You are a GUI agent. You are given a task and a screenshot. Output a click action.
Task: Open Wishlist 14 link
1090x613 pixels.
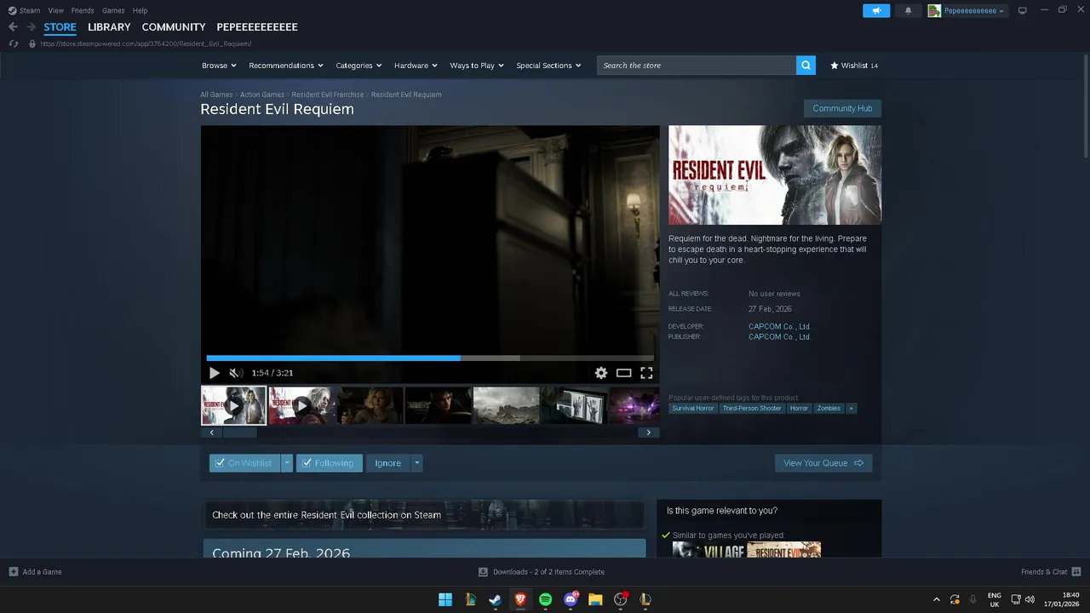tap(854, 66)
